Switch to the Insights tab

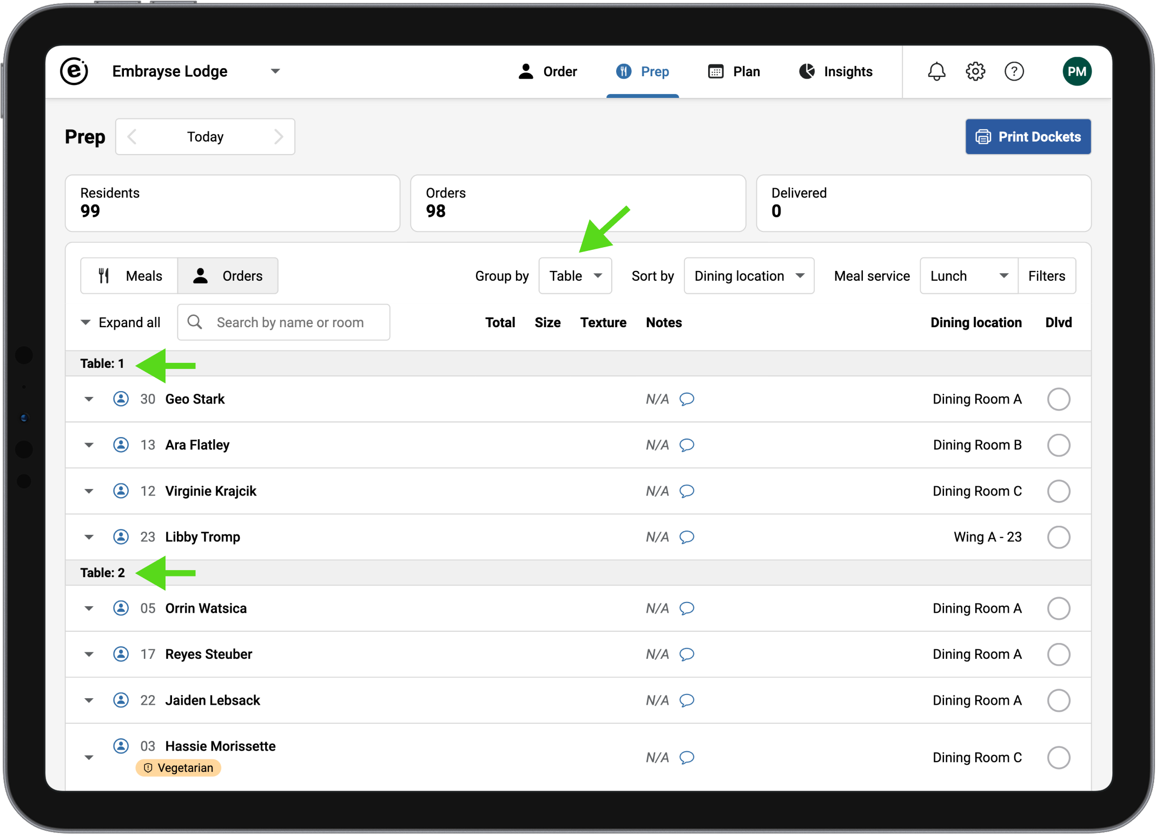point(836,71)
